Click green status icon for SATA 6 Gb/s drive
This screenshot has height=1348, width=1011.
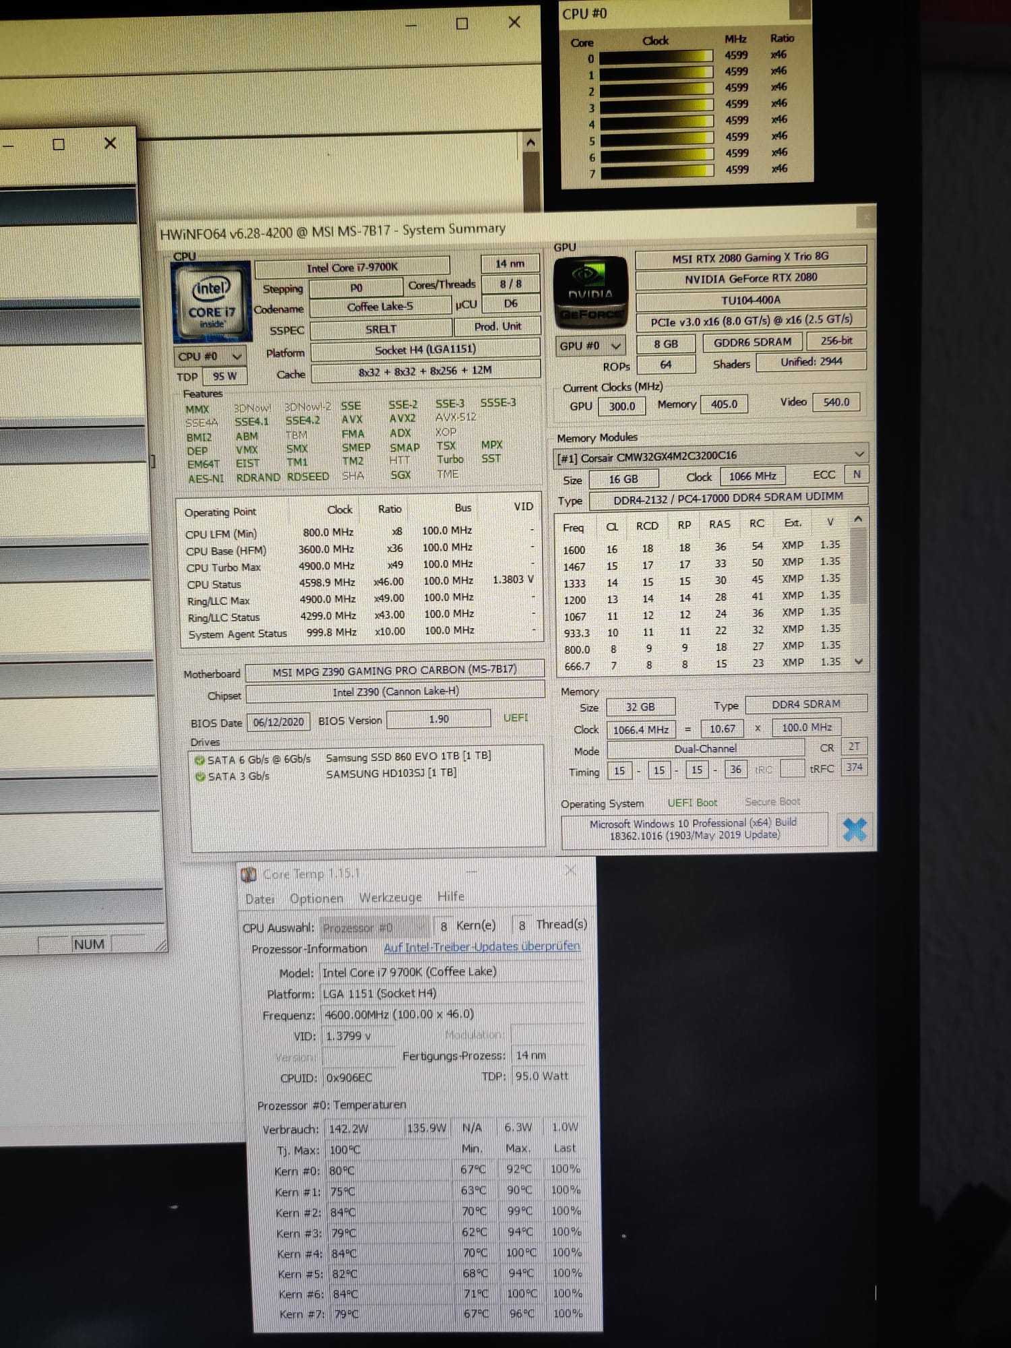coord(200,760)
